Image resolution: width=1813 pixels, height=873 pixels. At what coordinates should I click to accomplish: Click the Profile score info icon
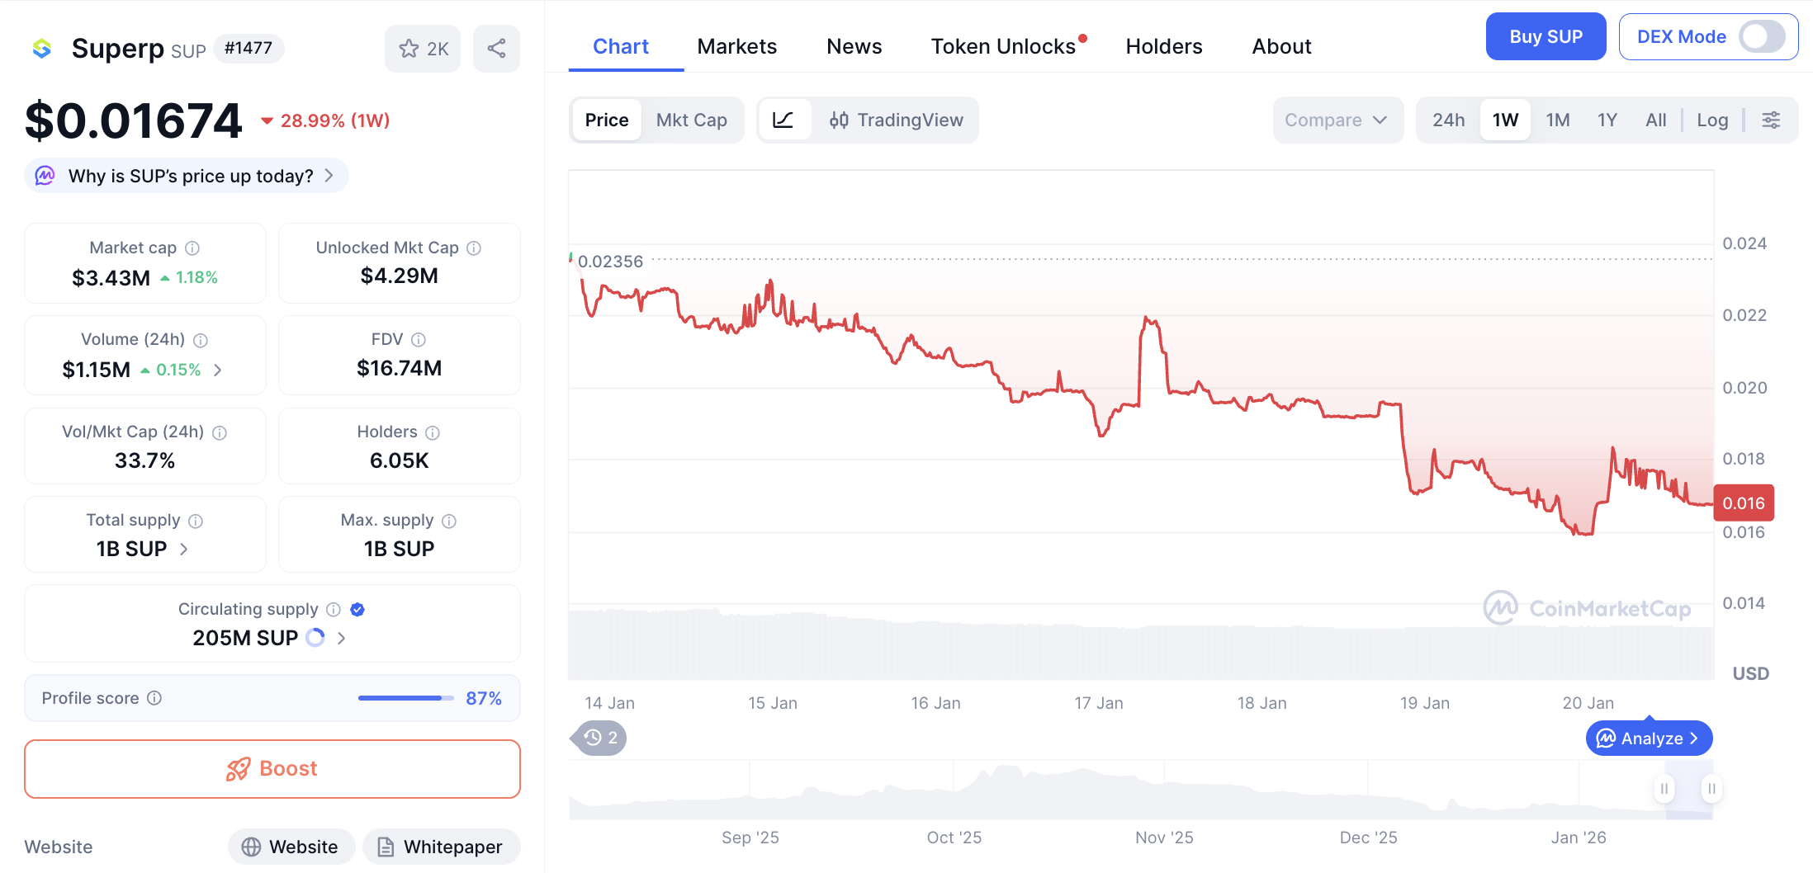click(154, 698)
